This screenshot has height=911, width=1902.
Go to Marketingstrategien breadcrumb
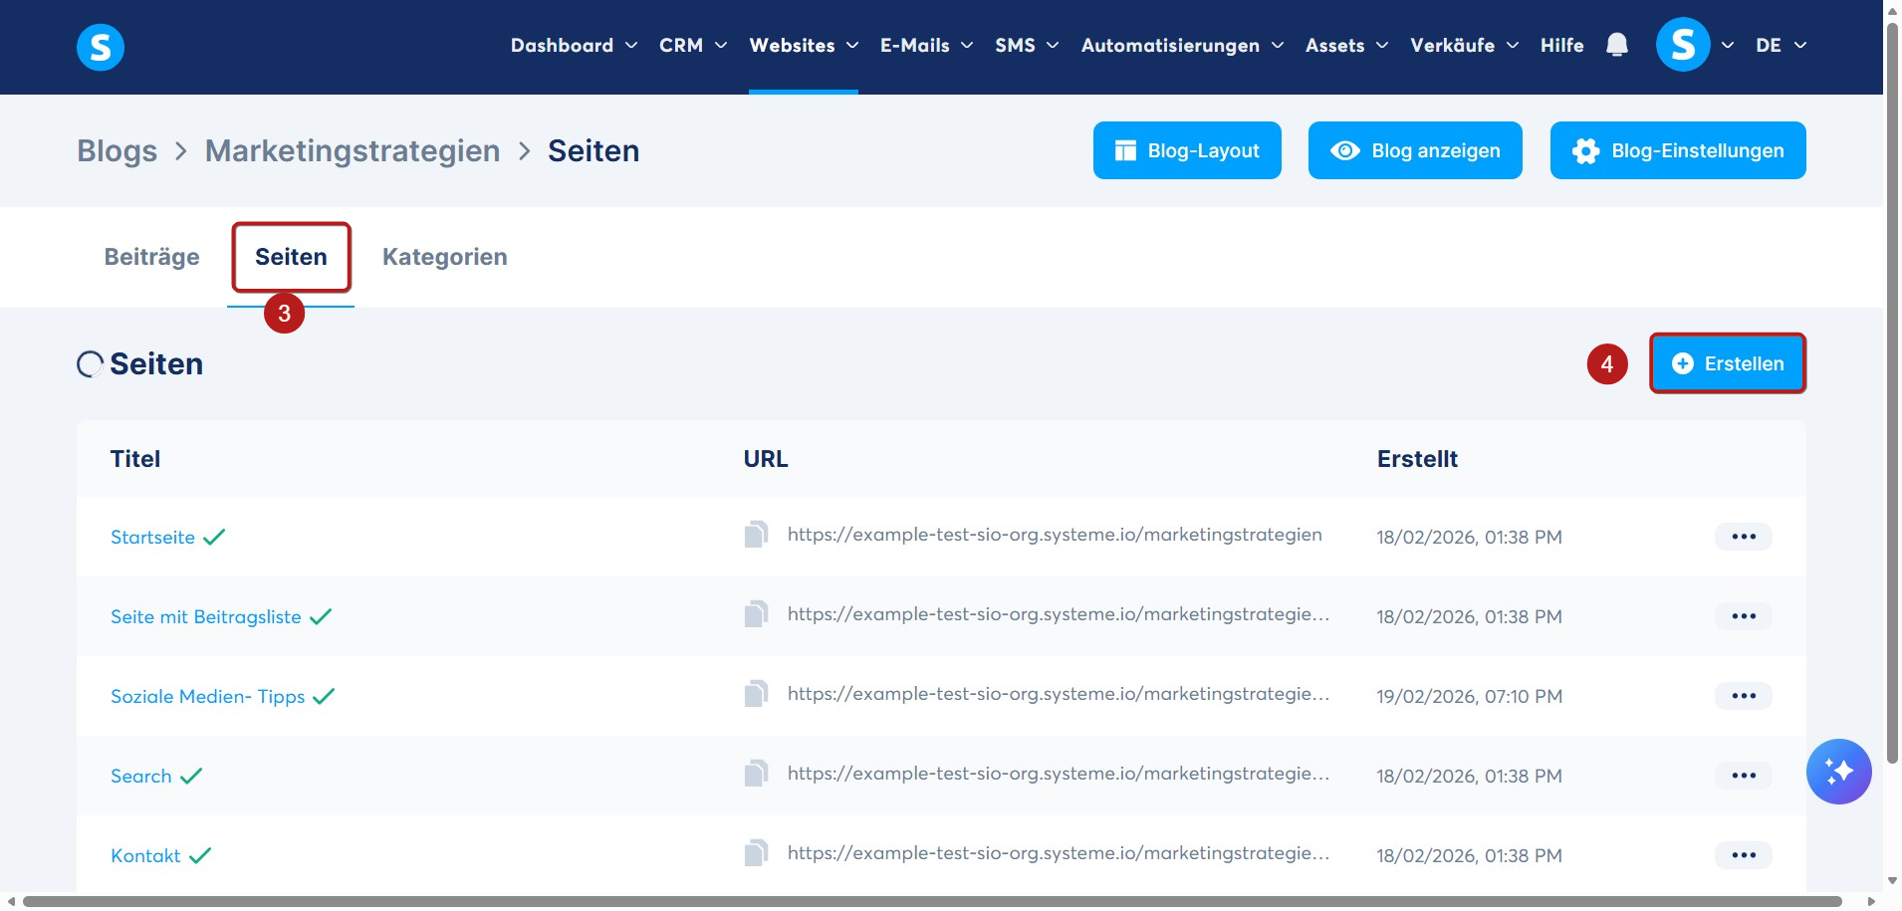tap(353, 150)
